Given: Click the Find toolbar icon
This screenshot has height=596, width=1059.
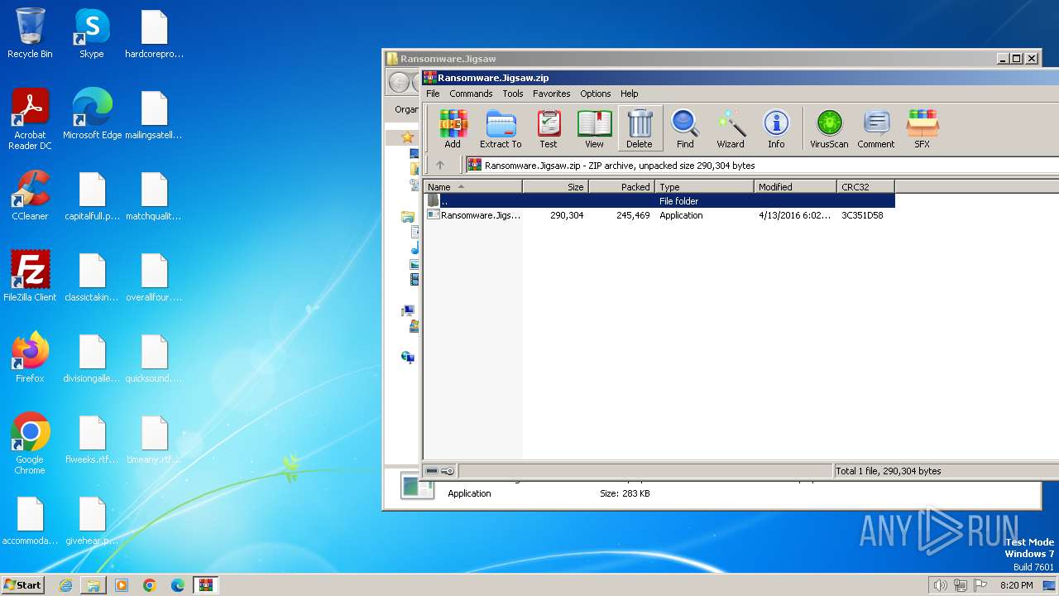Looking at the screenshot, I should (685, 128).
